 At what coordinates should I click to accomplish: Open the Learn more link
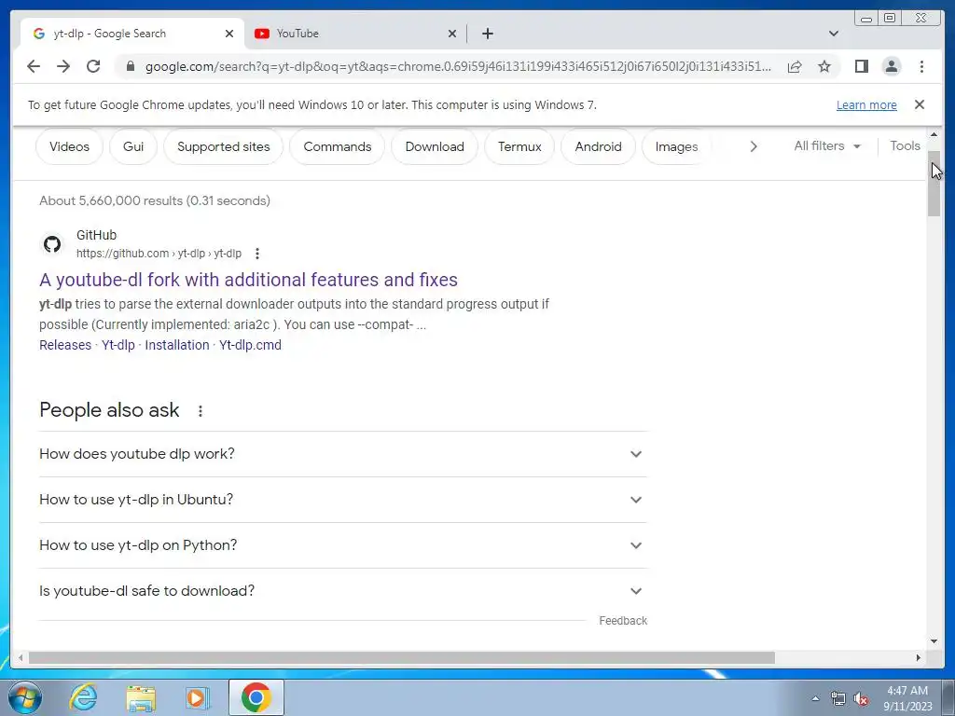(866, 104)
